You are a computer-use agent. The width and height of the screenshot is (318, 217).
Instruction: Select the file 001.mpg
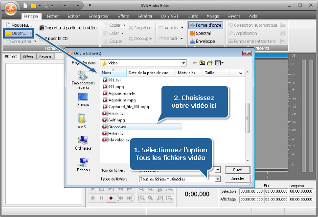coord(114,87)
